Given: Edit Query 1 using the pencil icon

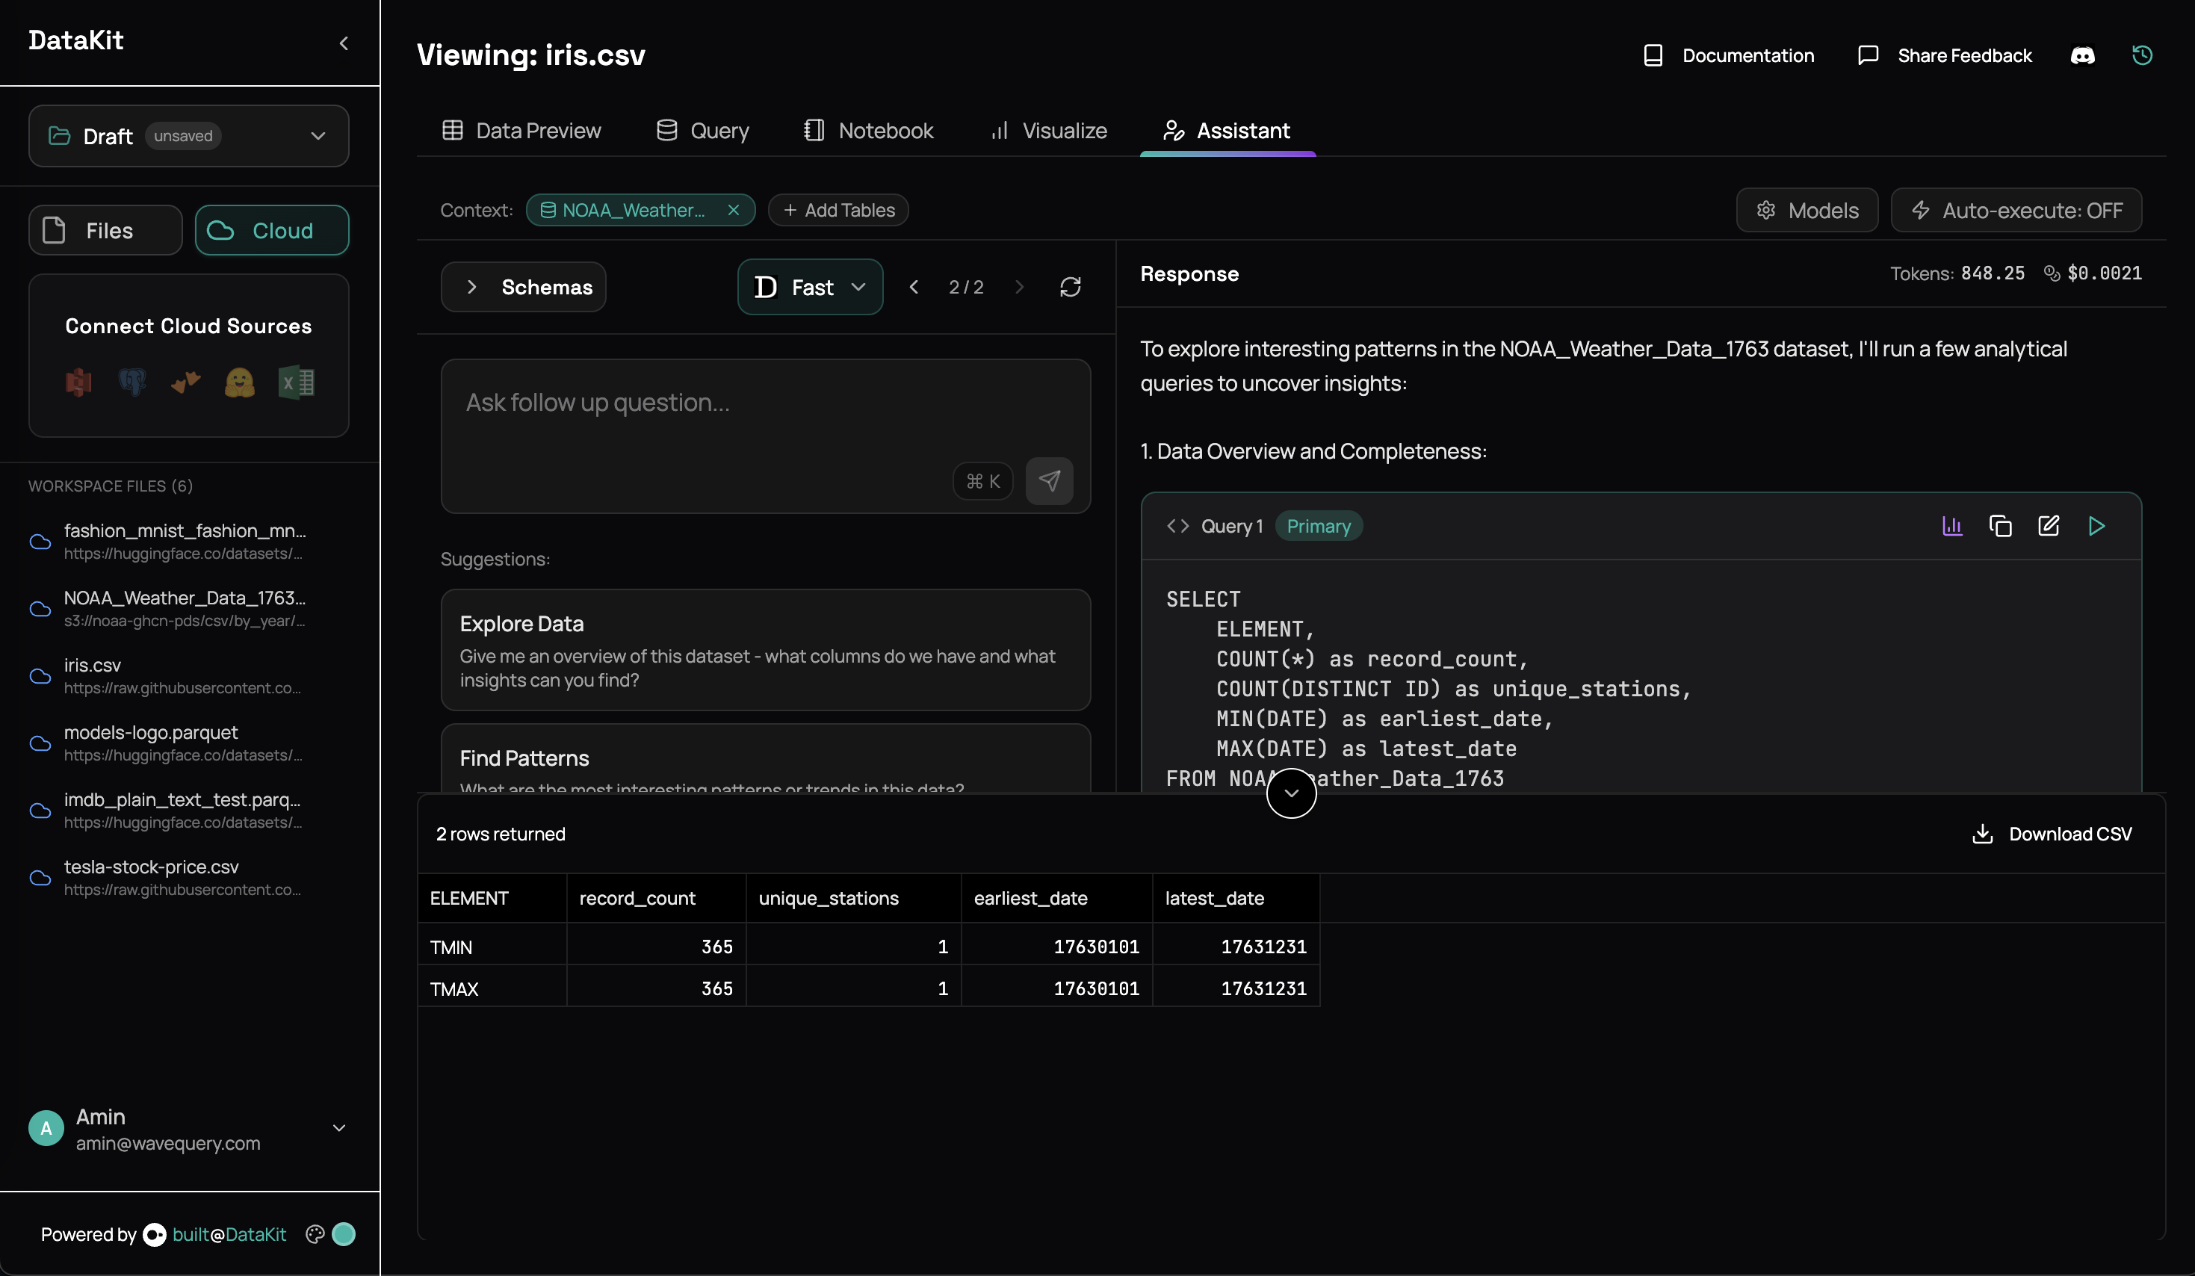Looking at the screenshot, I should [x=2049, y=526].
